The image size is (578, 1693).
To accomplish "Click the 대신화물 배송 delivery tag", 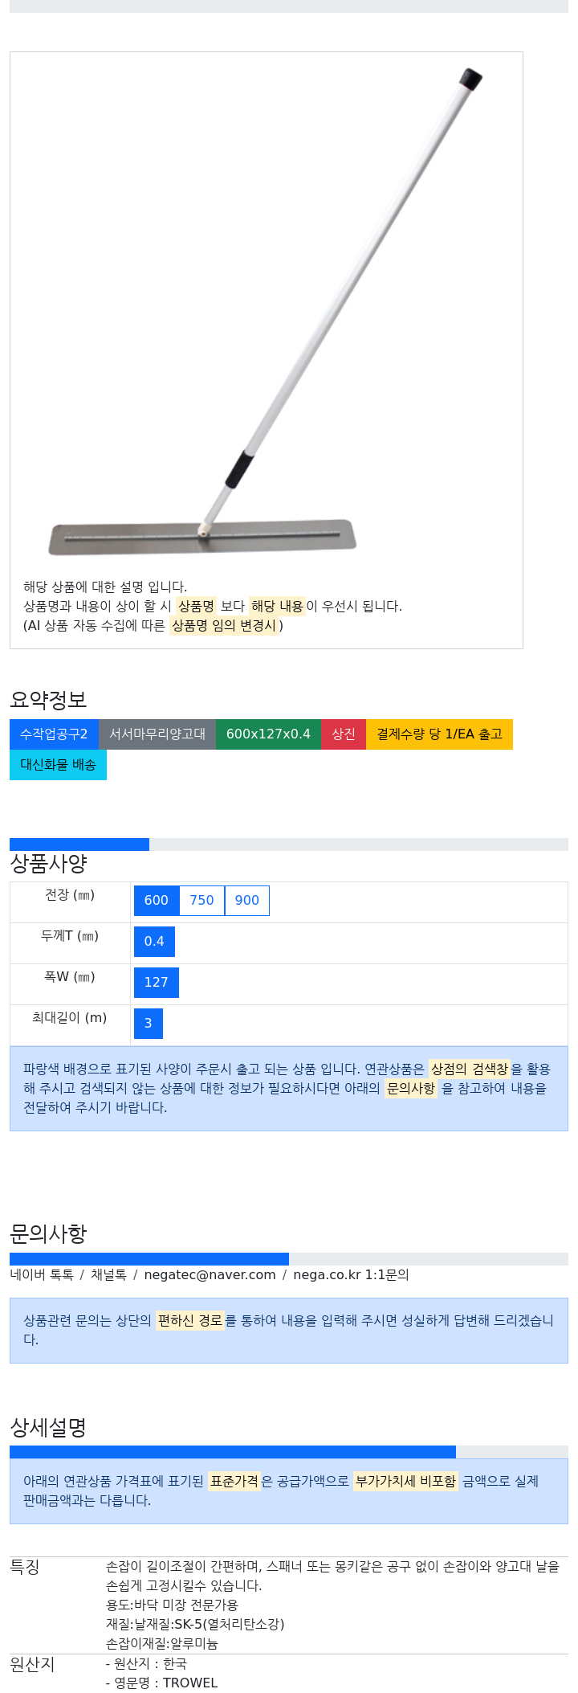I will (58, 765).
